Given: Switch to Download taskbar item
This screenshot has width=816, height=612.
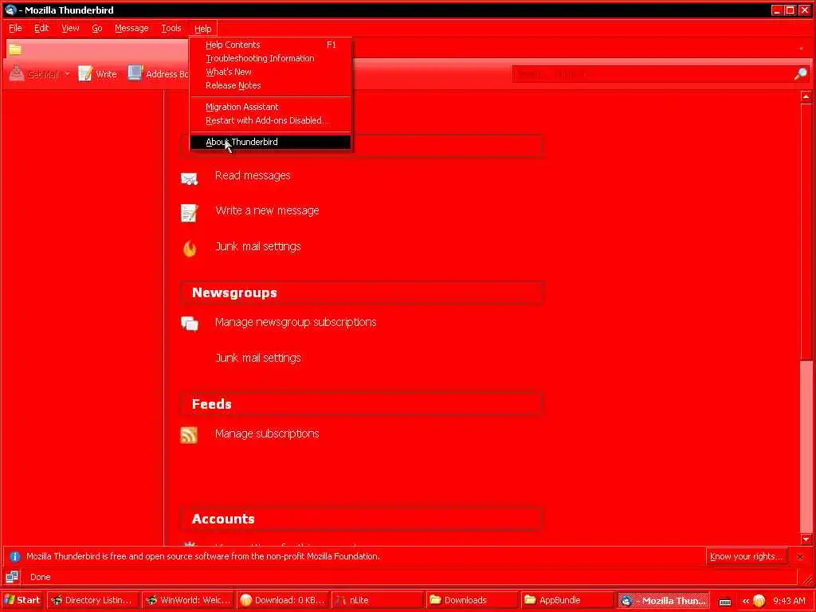Looking at the screenshot, I should click(283, 600).
